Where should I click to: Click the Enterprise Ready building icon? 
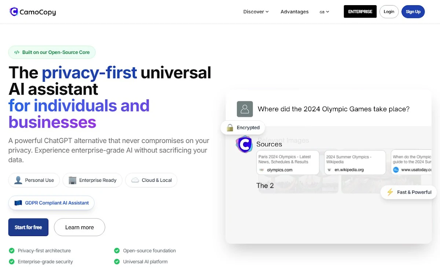[73, 180]
